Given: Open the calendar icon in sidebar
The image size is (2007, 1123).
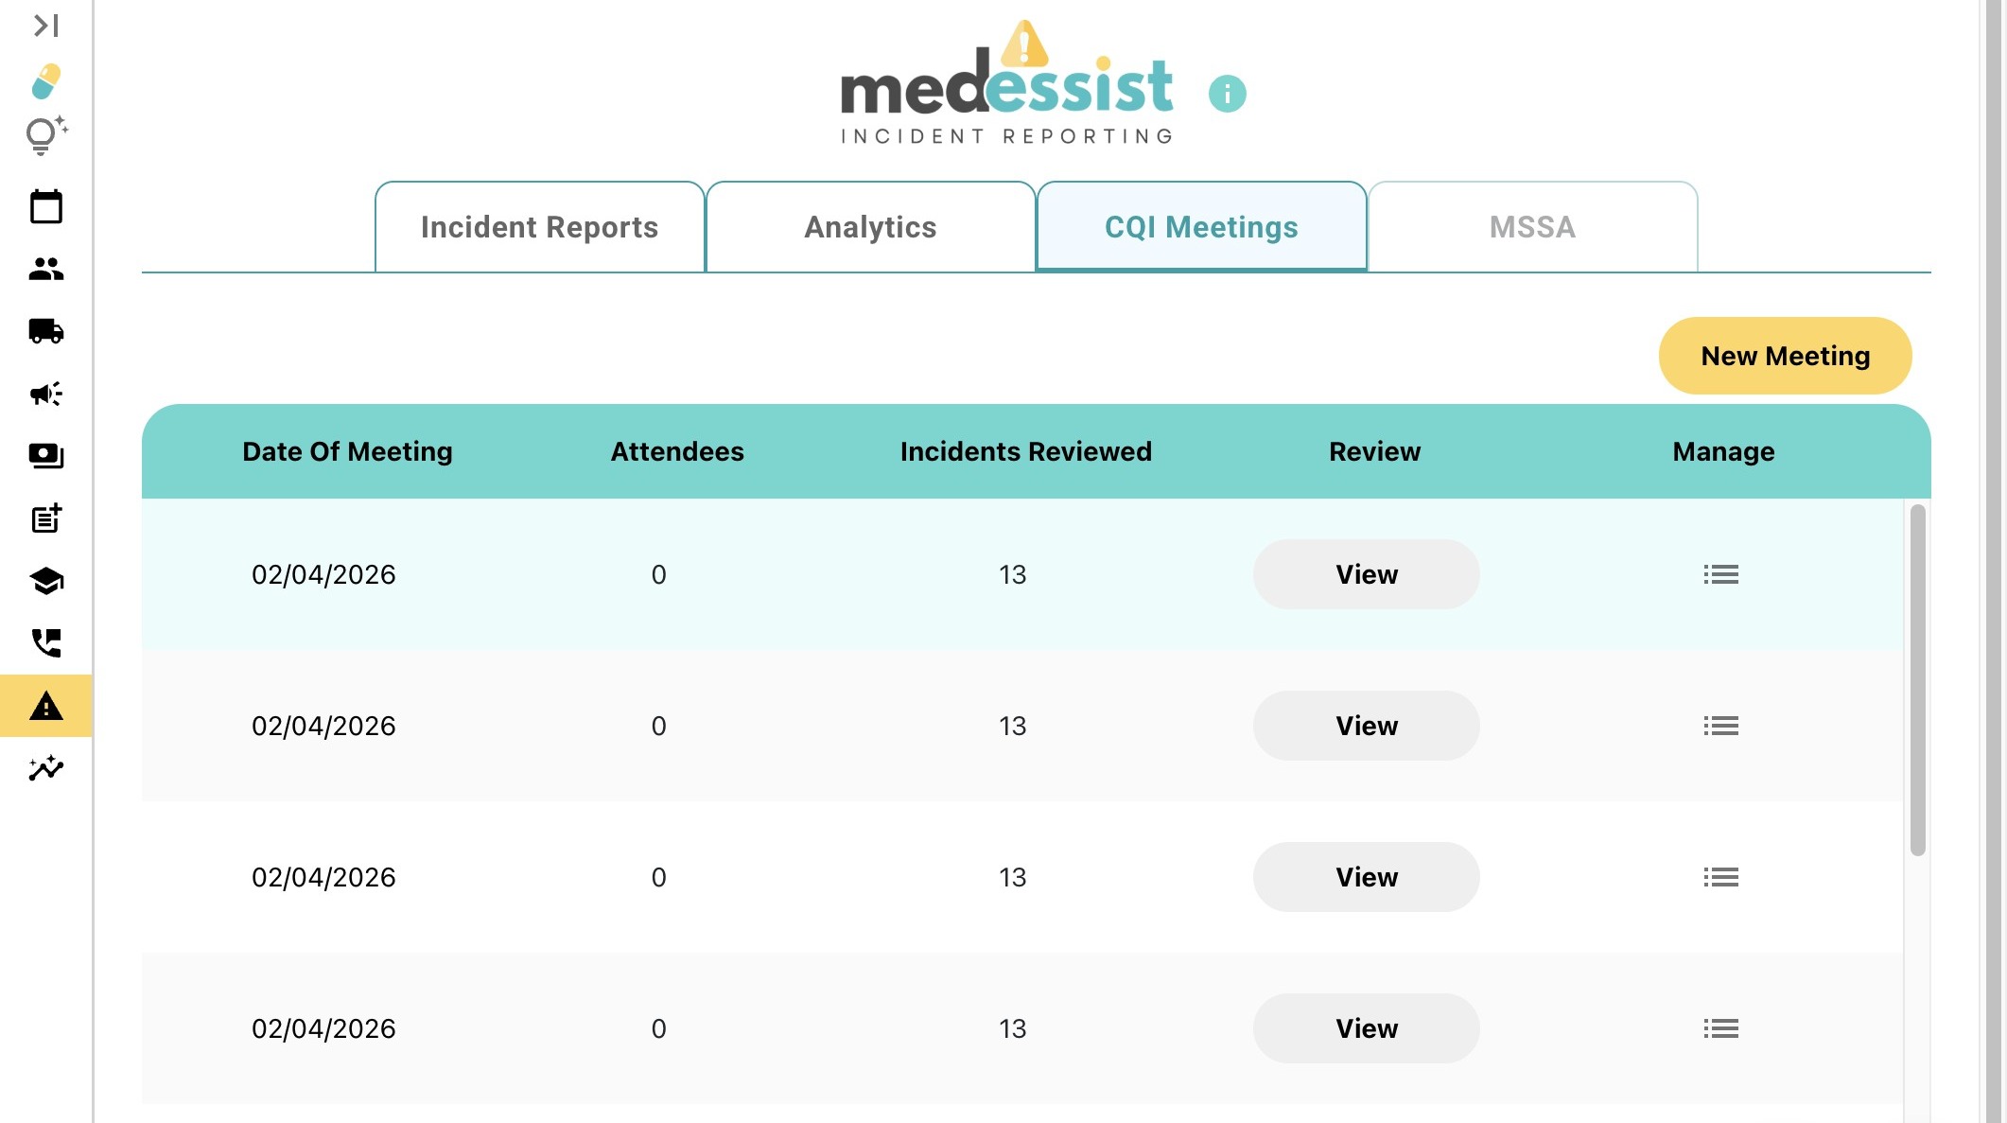Looking at the screenshot, I should click(x=45, y=206).
